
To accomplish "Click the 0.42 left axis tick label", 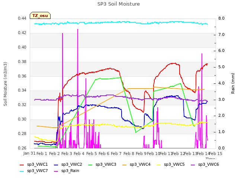I will (22, 33).
